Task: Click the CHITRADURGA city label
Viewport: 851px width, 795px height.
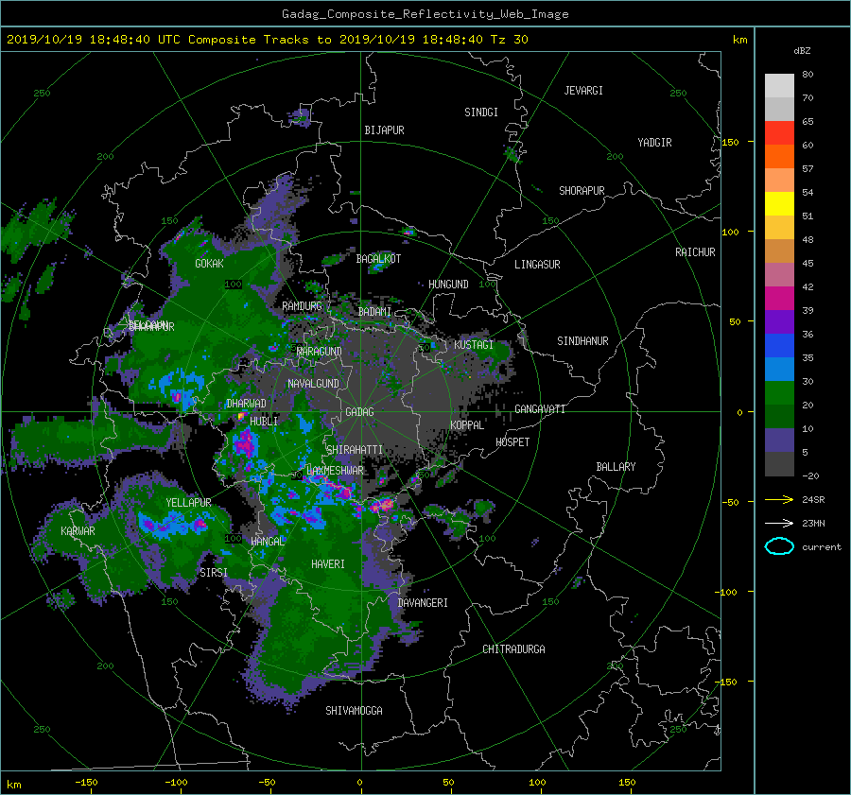Action: point(513,649)
